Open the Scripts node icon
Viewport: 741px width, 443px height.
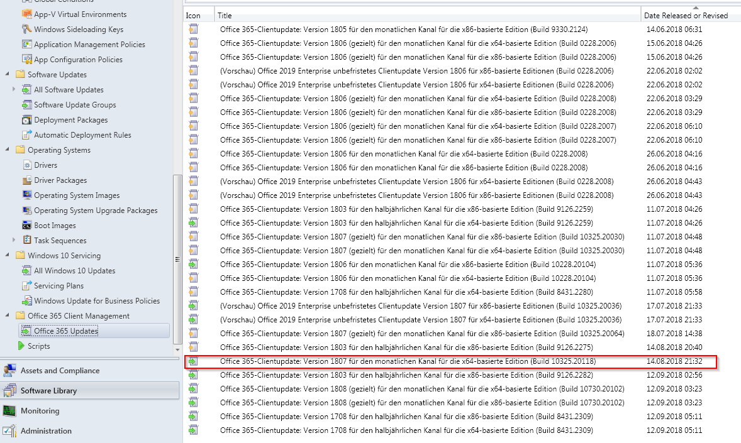click(21, 346)
